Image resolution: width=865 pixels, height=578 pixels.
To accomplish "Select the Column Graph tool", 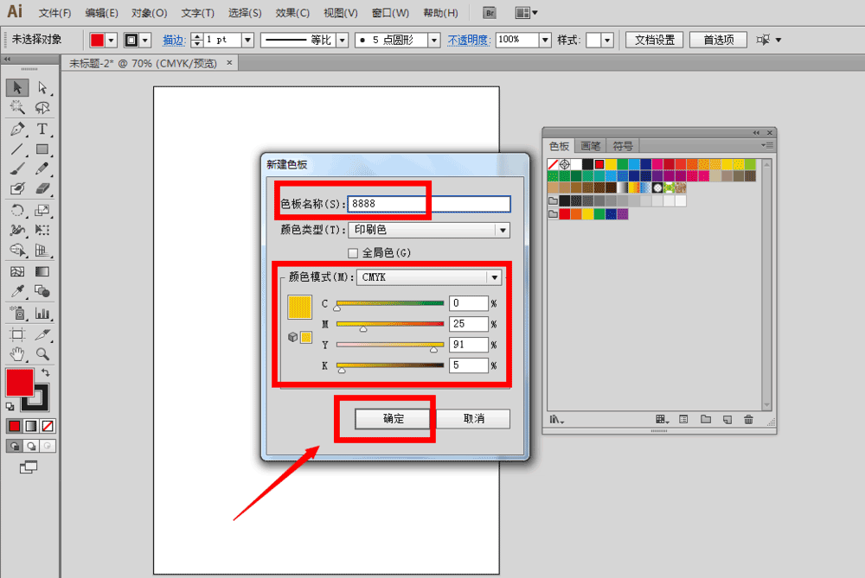I will 42,313.
